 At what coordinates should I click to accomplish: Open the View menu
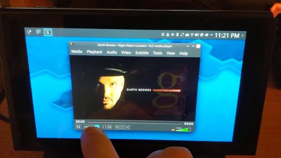click(x=171, y=53)
